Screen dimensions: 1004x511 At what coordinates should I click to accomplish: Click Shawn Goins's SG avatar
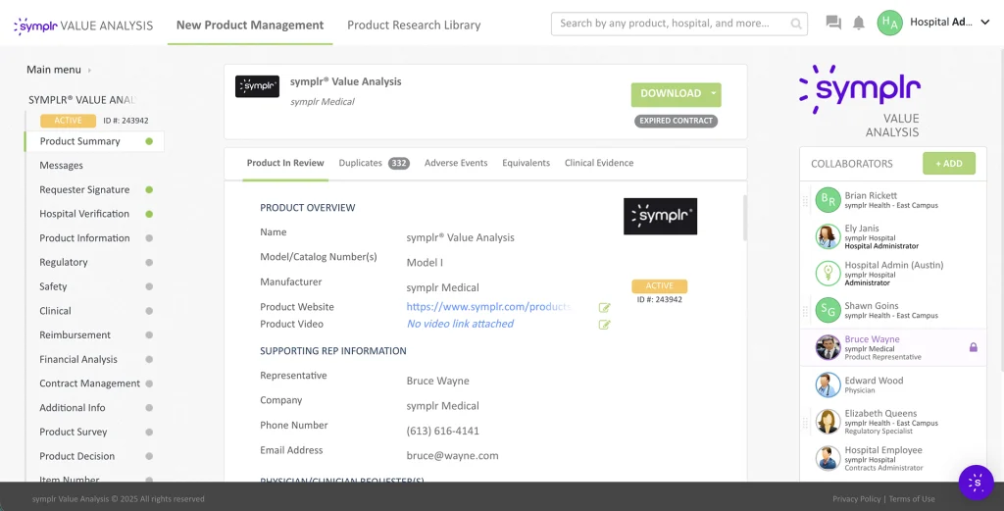pos(828,310)
